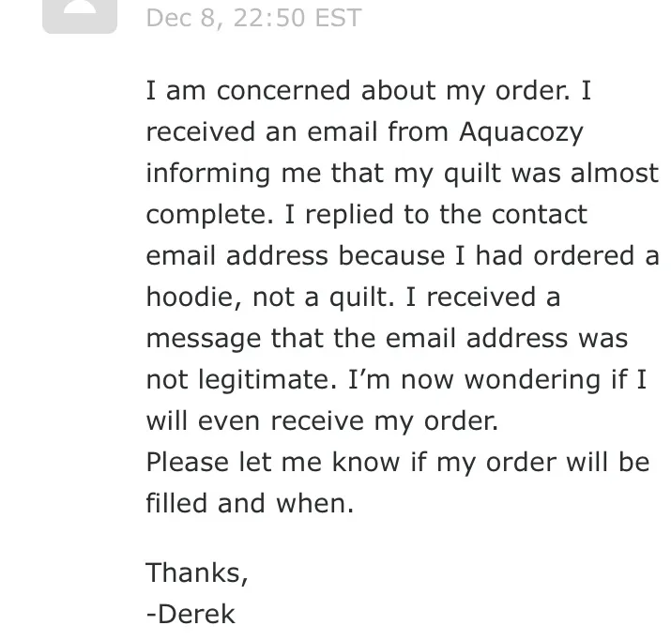Image resolution: width=671 pixels, height=641 pixels.
Task: Click the line 'not legitimate. I'm now wondering'
Action: [396, 380]
